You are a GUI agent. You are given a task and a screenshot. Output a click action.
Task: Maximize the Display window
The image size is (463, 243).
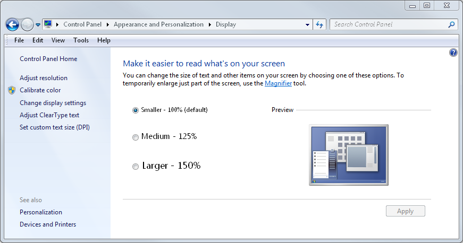tap(427, 6)
